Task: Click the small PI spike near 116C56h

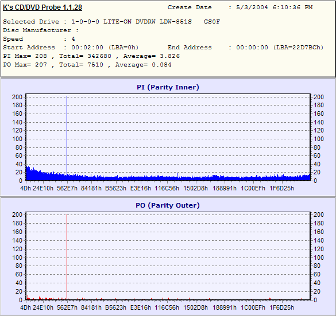Action: point(177,175)
